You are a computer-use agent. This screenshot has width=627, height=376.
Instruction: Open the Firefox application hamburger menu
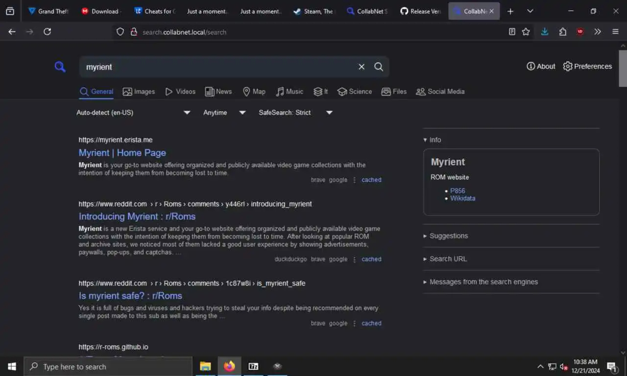click(x=615, y=32)
